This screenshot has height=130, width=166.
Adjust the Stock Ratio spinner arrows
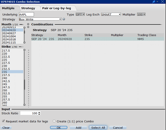pos(39,113)
